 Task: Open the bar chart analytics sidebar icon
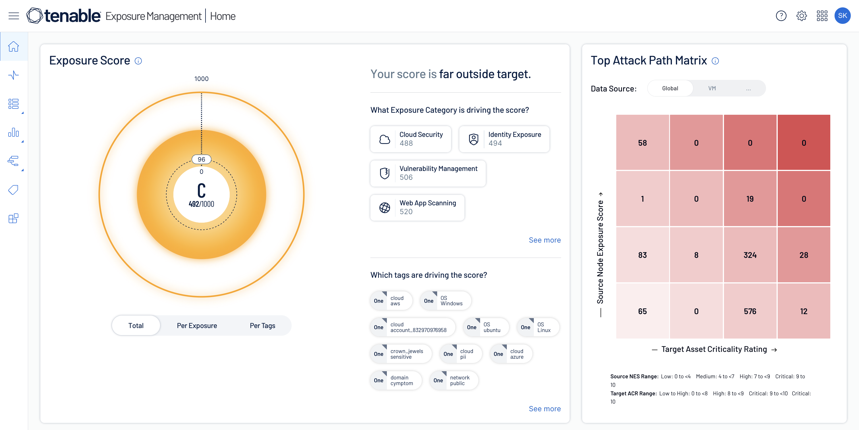(14, 132)
